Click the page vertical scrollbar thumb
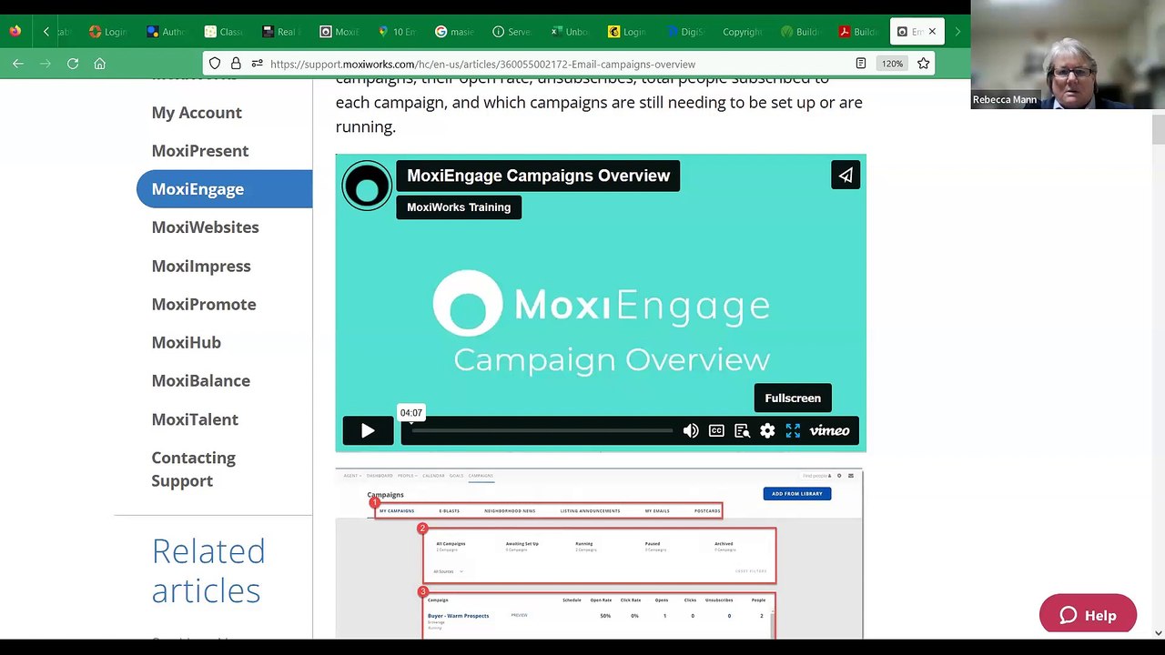This screenshot has height=655, width=1165. tap(1158, 129)
